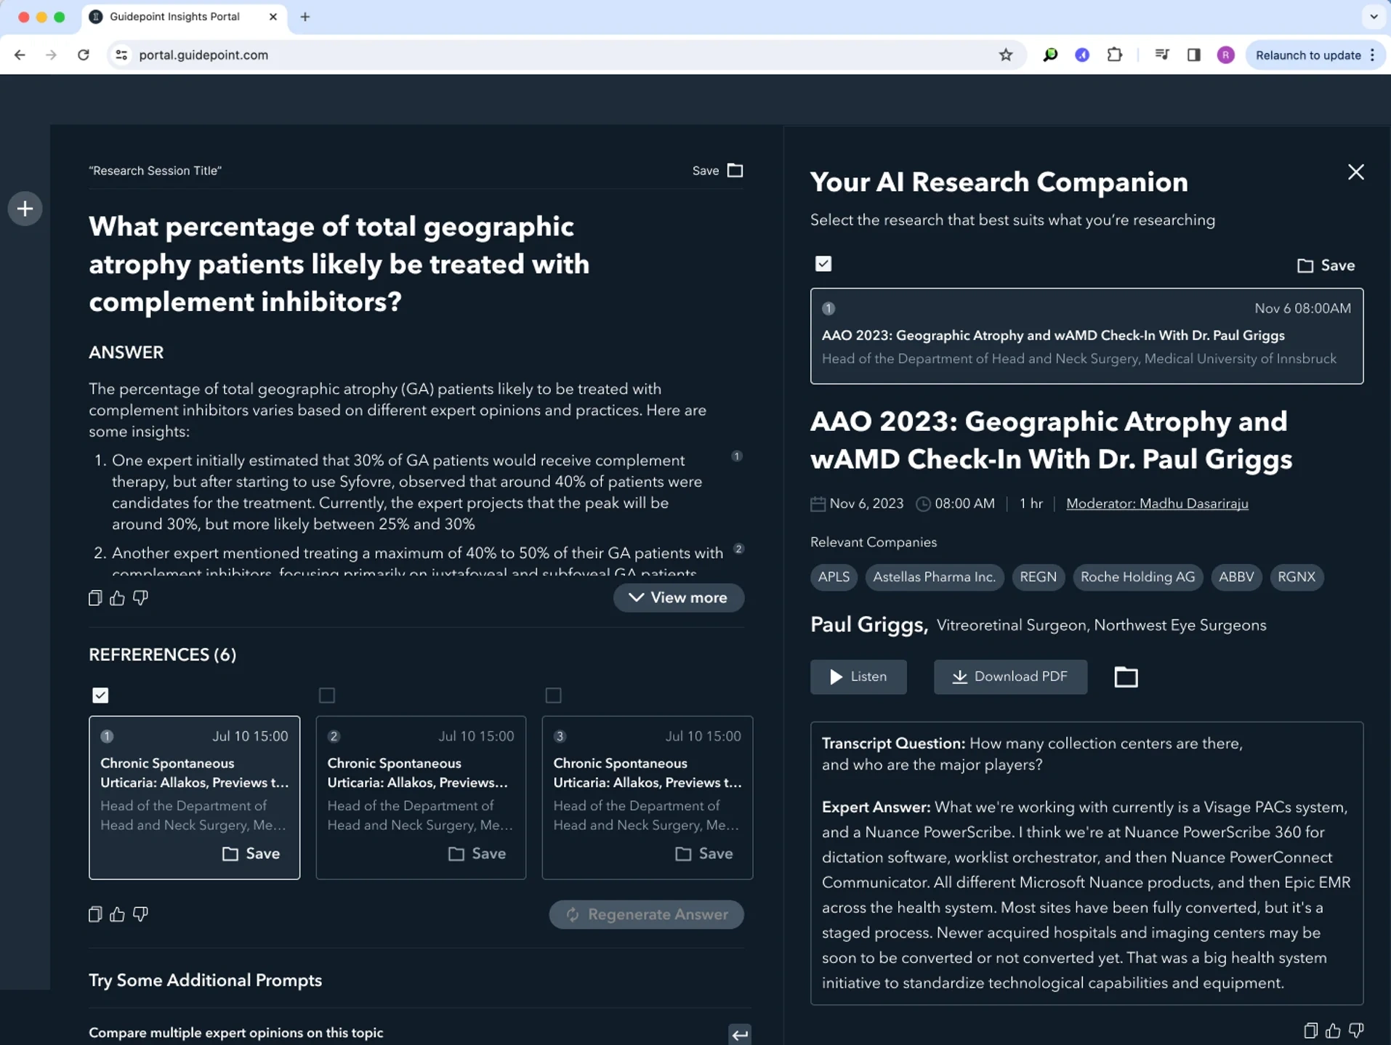Expand the answer with View more
This screenshot has height=1045, width=1391.
pyautogui.click(x=679, y=597)
